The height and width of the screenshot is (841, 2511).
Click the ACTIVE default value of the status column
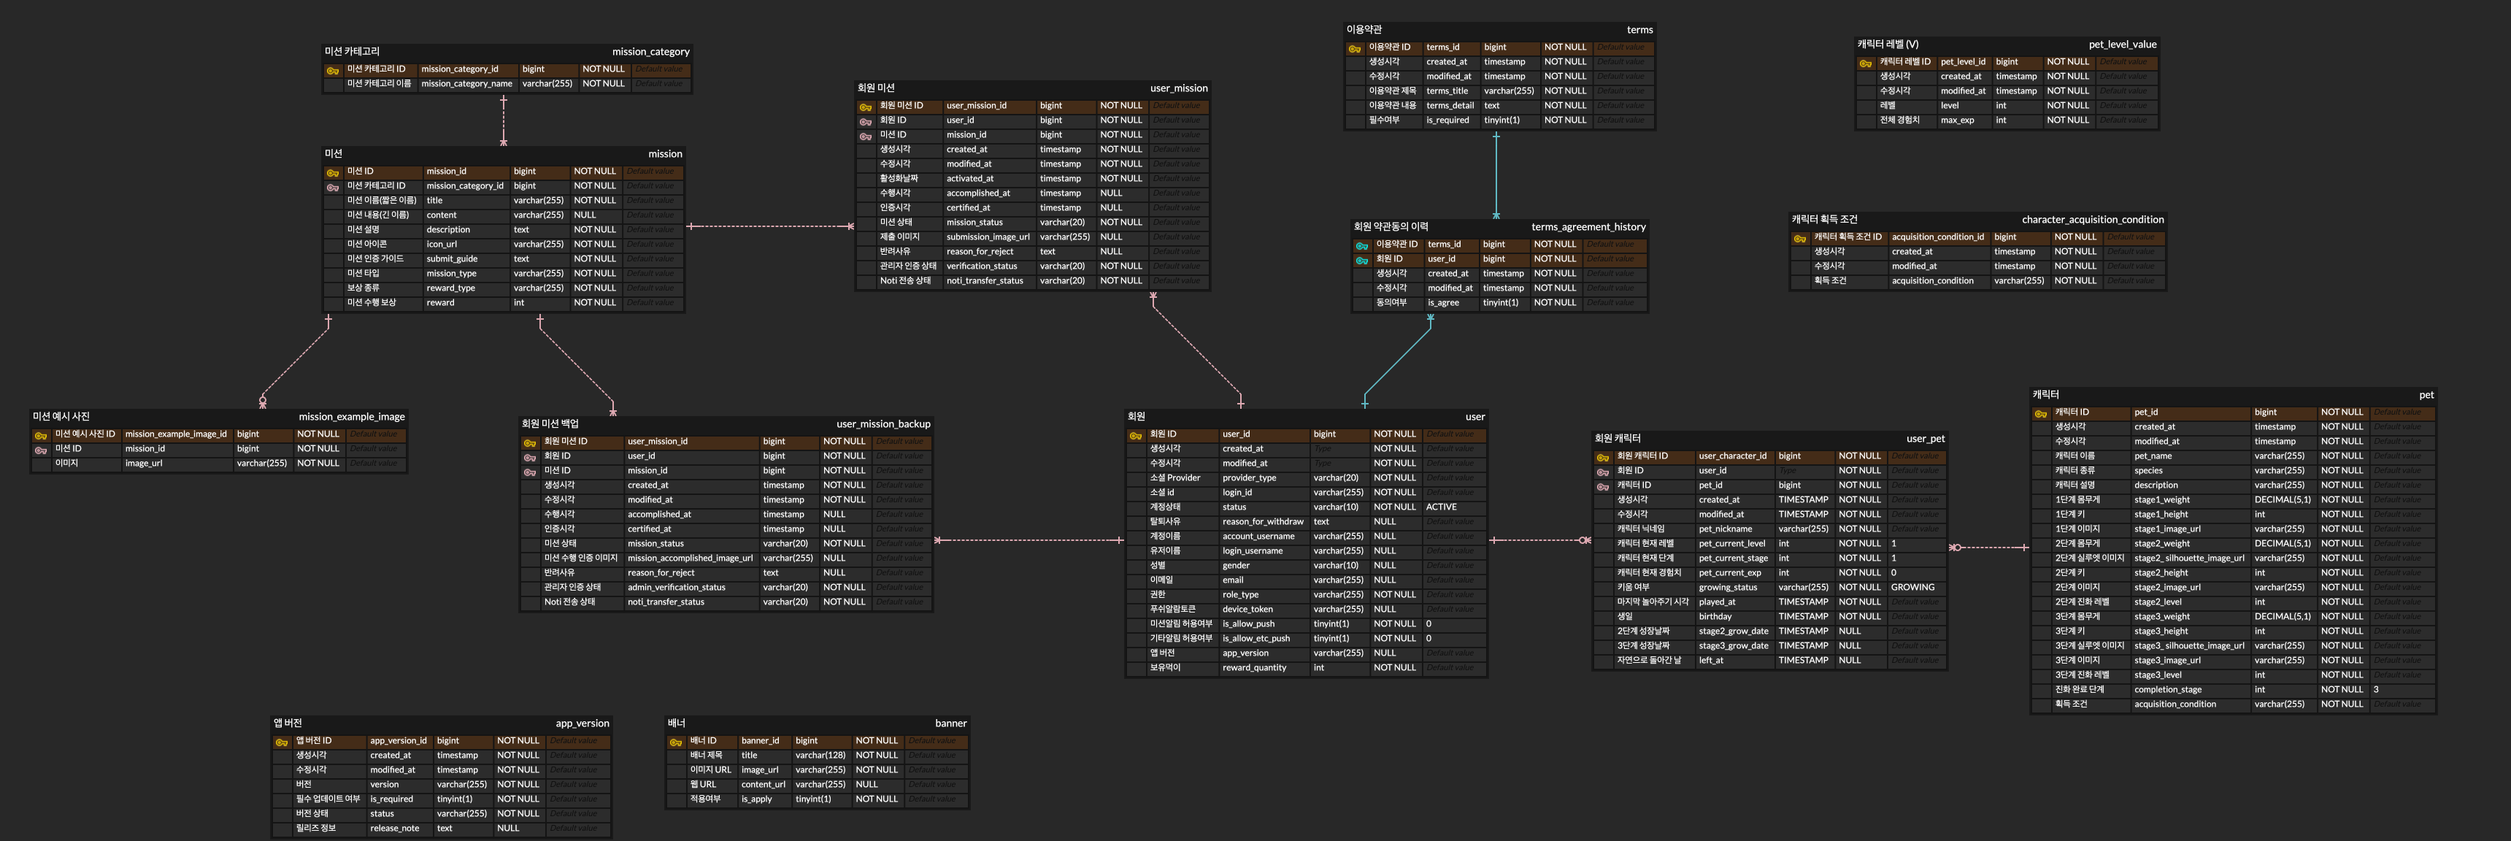coord(1441,507)
